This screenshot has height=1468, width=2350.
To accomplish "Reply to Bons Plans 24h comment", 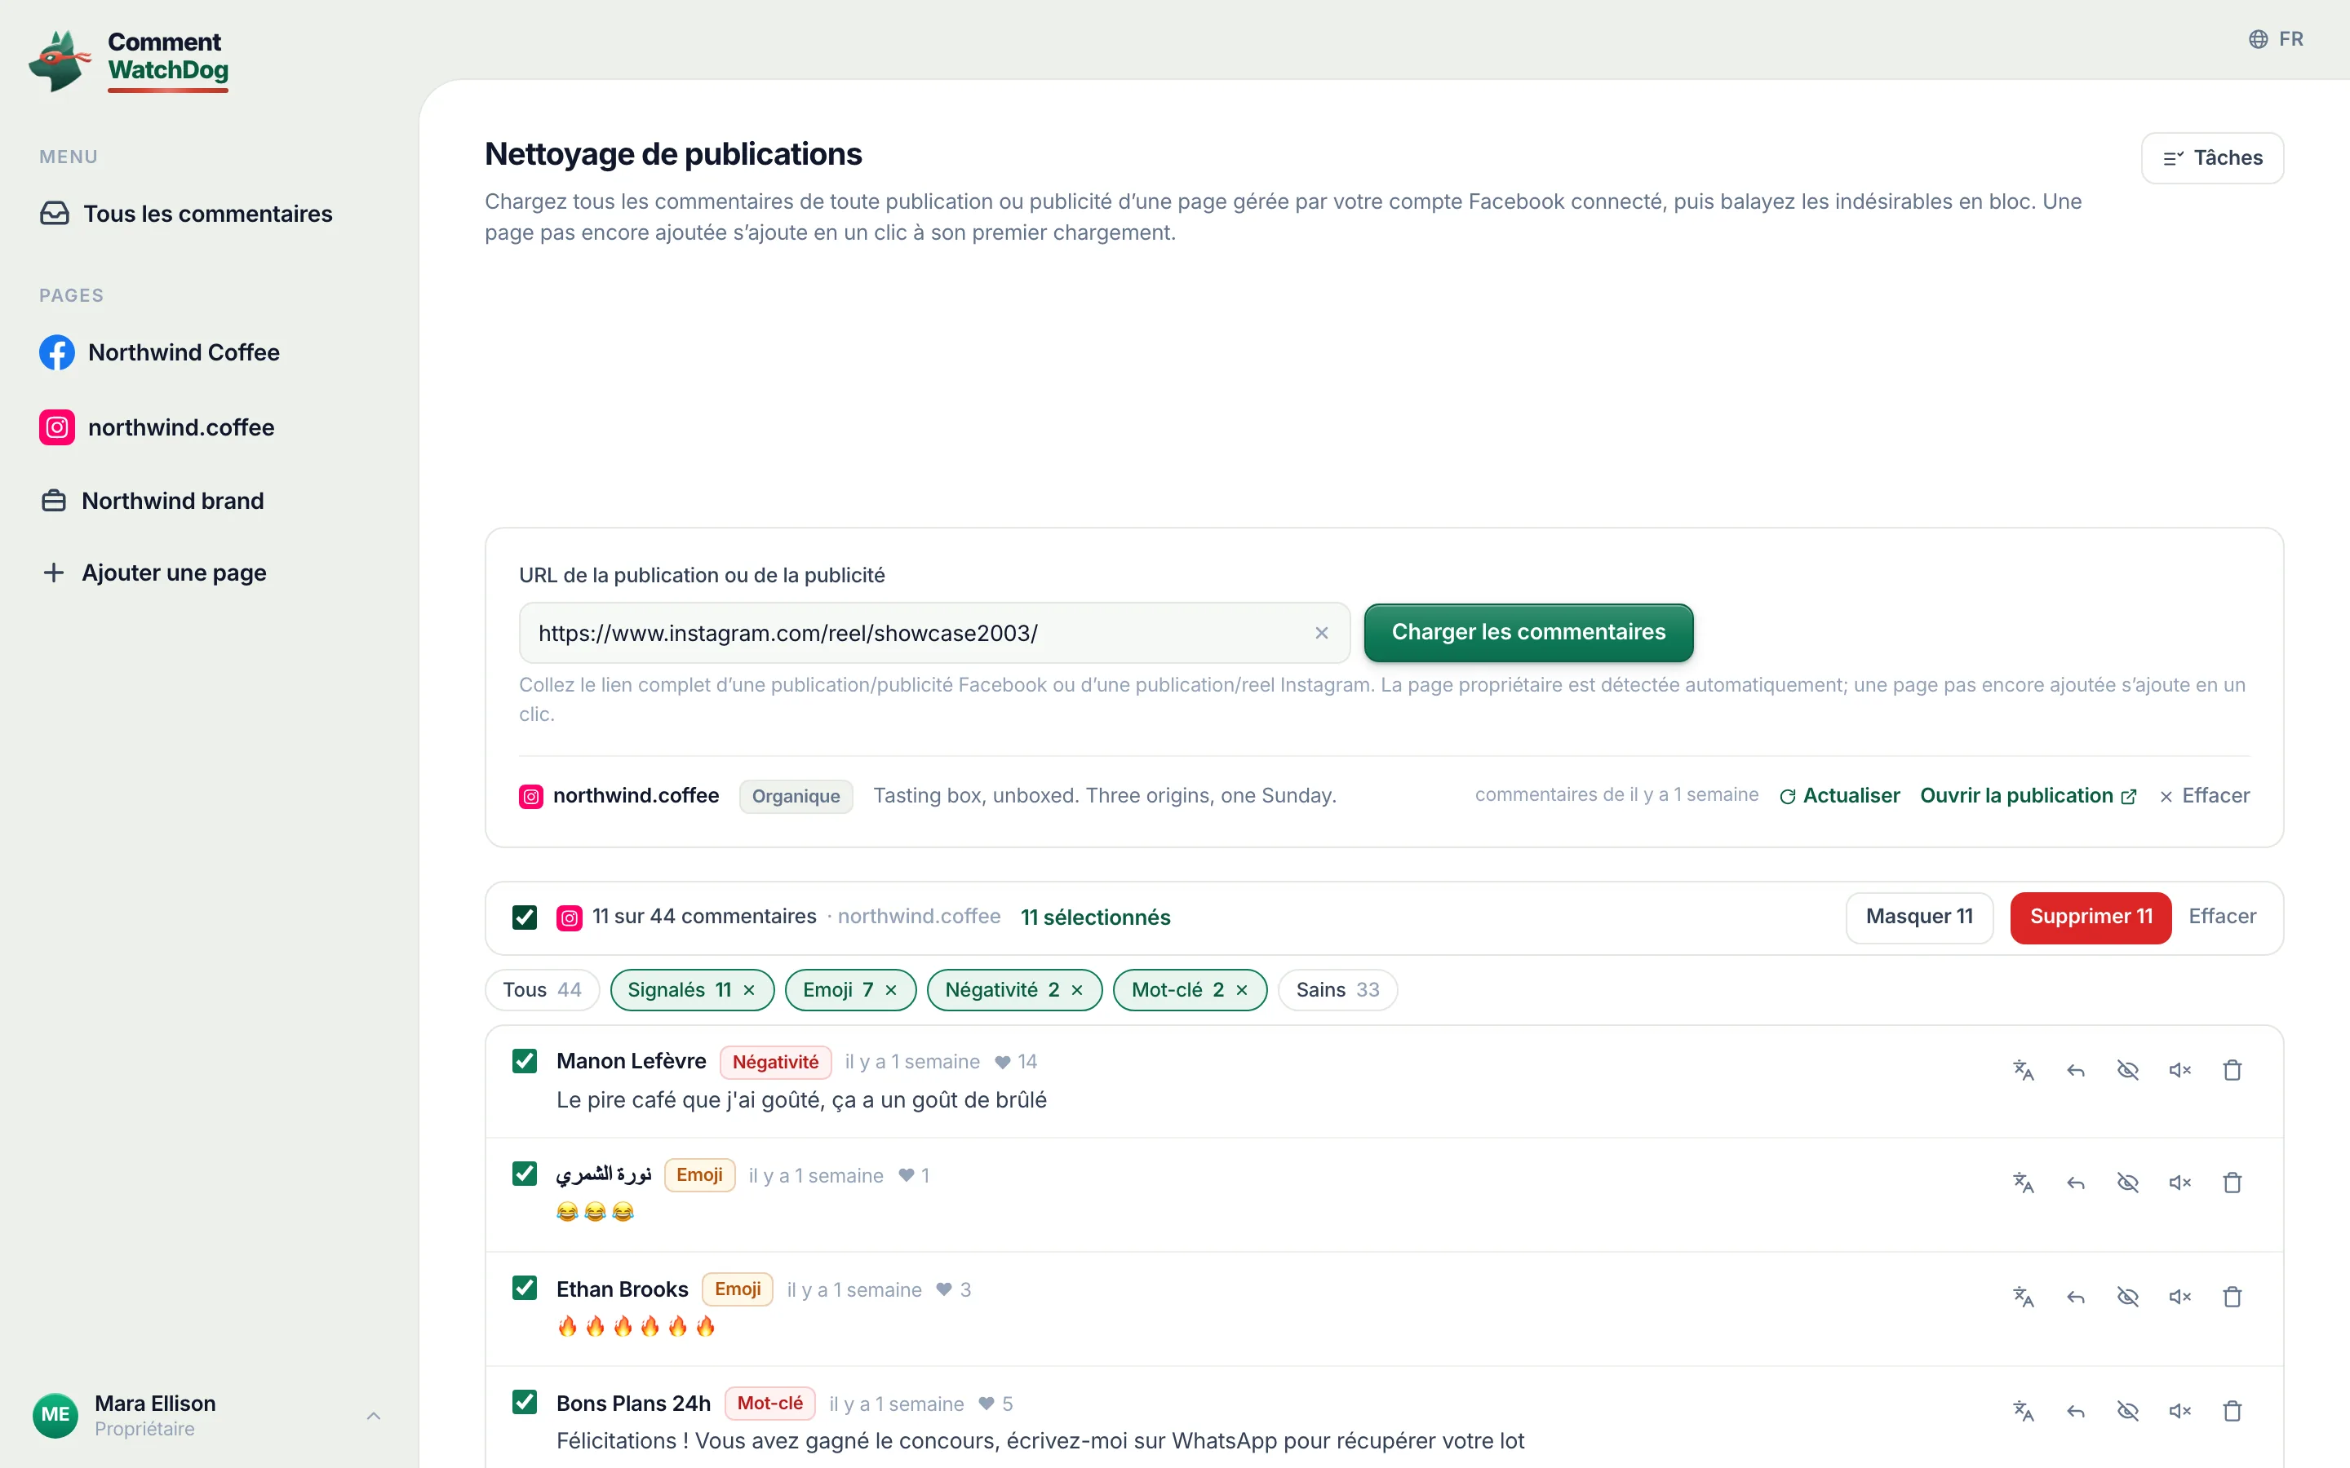I will click(2075, 1411).
